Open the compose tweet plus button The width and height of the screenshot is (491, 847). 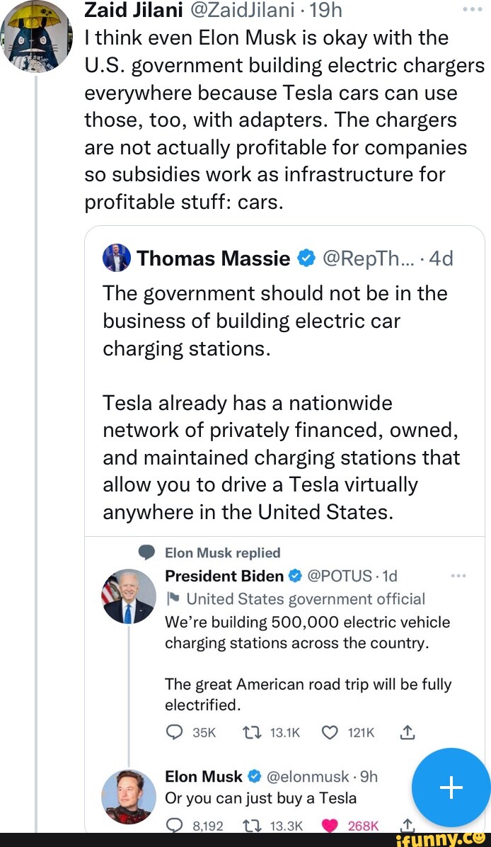pos(451,787)
